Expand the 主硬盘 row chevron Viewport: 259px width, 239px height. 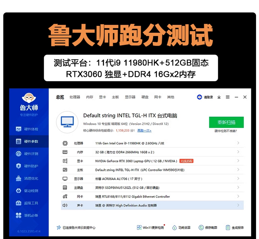[238, 187]
